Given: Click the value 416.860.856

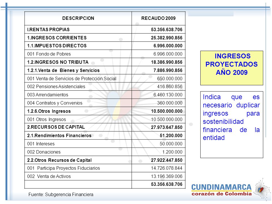Looking at the screenshot, I should [x=170, y=87].
